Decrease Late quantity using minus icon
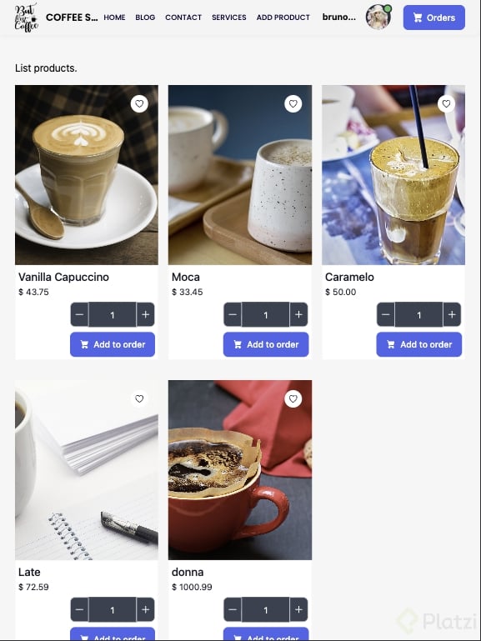Image resolution: width=481 pixels, height=641 pixels. (x=79, y=609)
